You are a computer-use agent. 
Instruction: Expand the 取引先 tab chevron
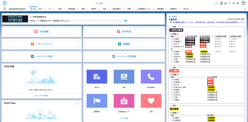click(191, 9)
